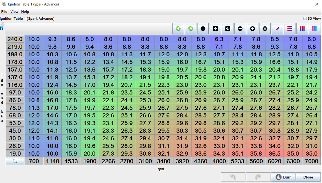The width and height of the screenshot is (322, 183).
Task: Click the blue question mark help icon
Action: 2,28
